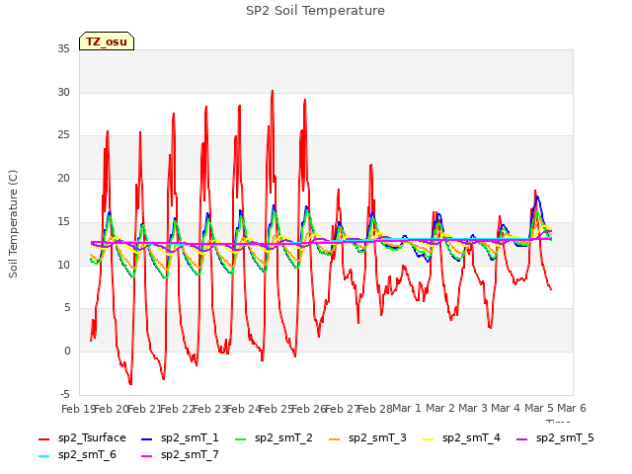This screenshot has width=632, height=474.
Task: Click the red sp2_Tsurface legend swatch
Action: point(43,438)
